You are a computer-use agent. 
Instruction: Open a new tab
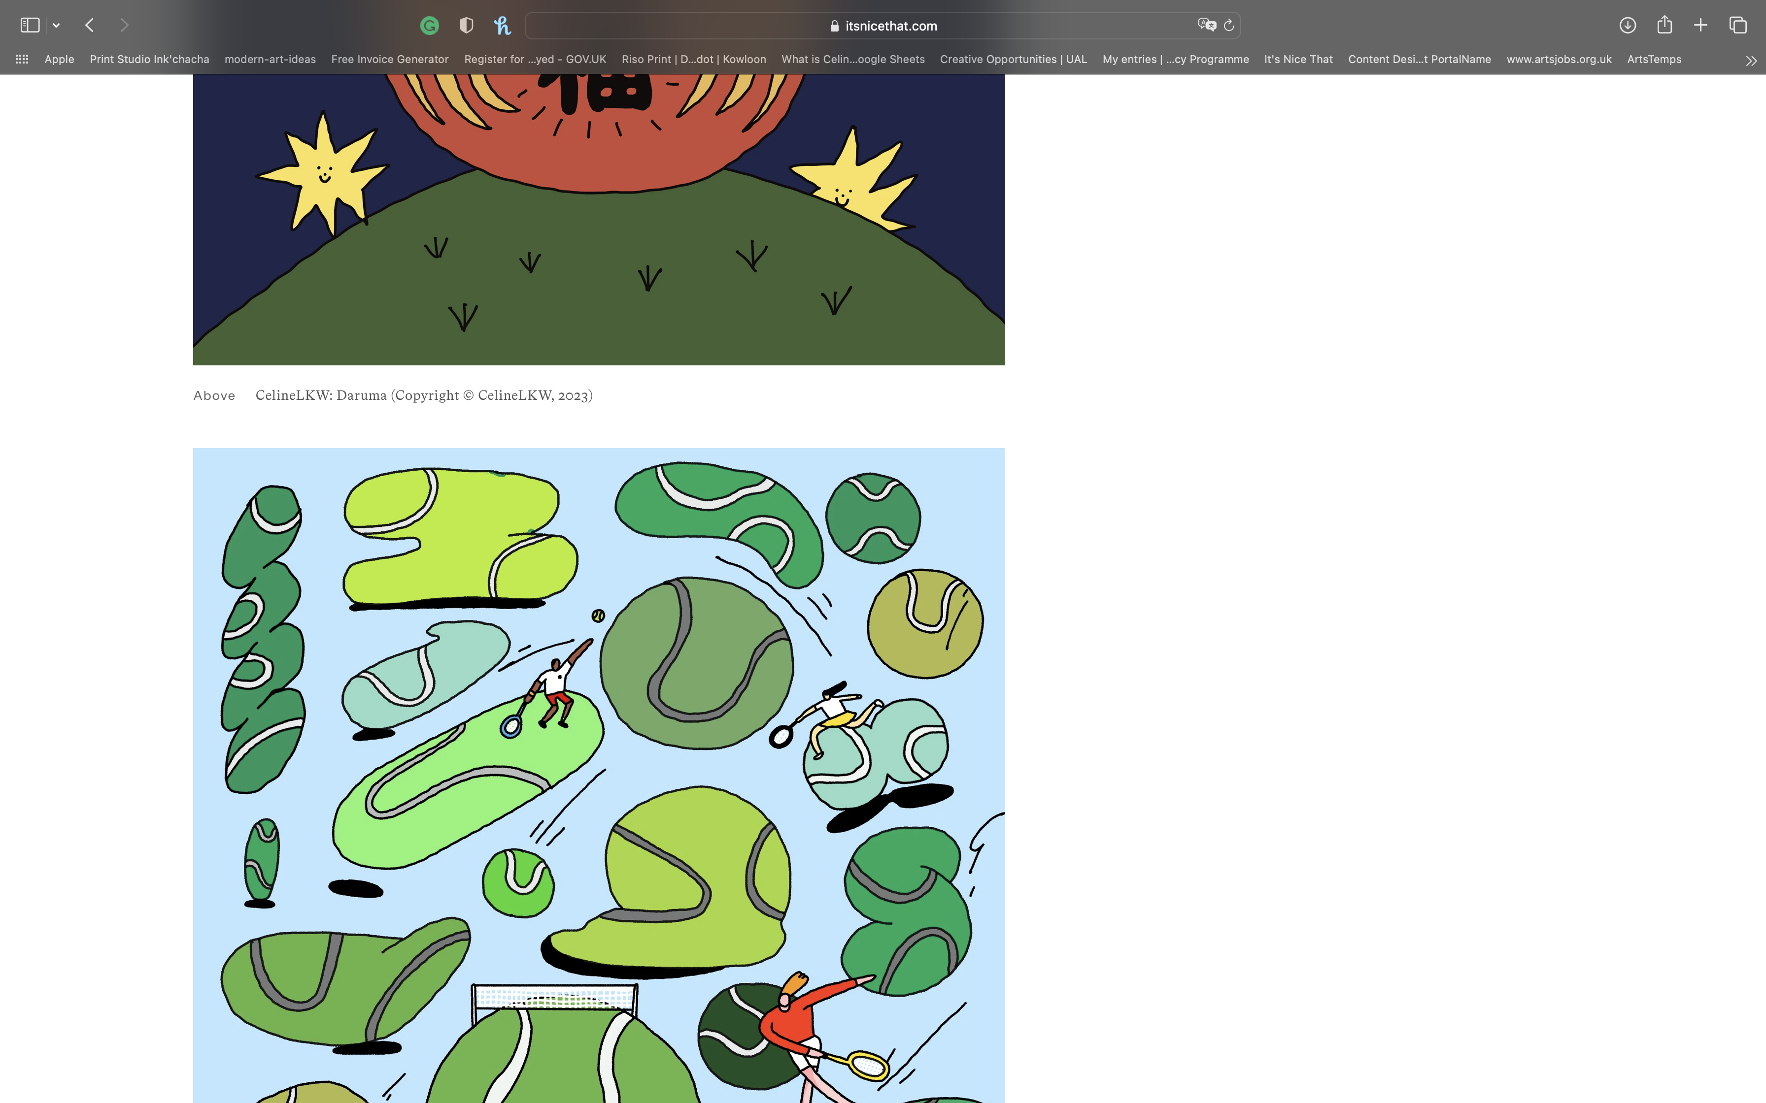tap(1700, 26)
